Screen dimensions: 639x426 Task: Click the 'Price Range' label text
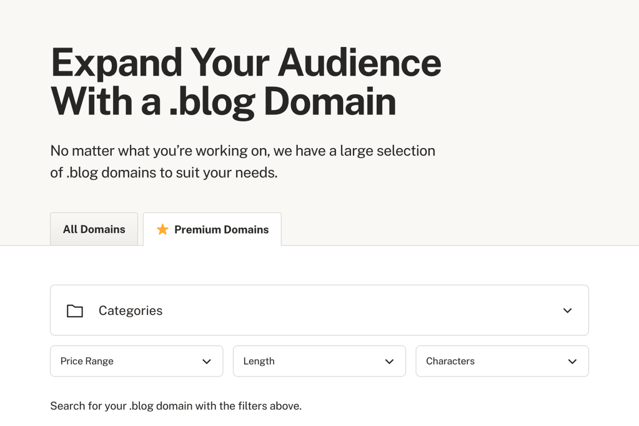87,361
